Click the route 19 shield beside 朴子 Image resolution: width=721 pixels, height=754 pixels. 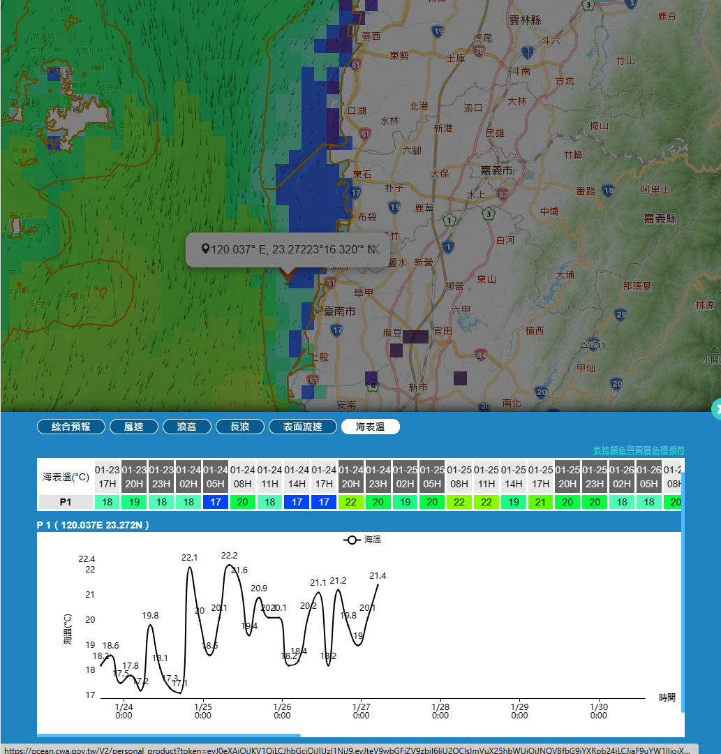click(x=395, y=207)
